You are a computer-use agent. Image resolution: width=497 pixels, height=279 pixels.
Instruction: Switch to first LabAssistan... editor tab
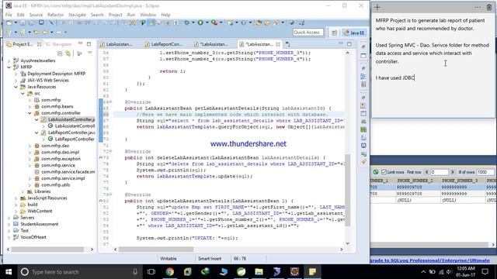point(119,44)
